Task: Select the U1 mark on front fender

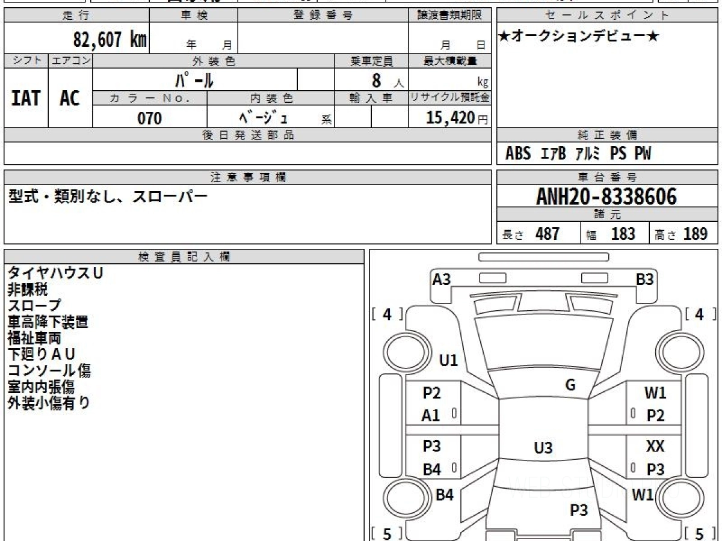Action: (449, 361)
